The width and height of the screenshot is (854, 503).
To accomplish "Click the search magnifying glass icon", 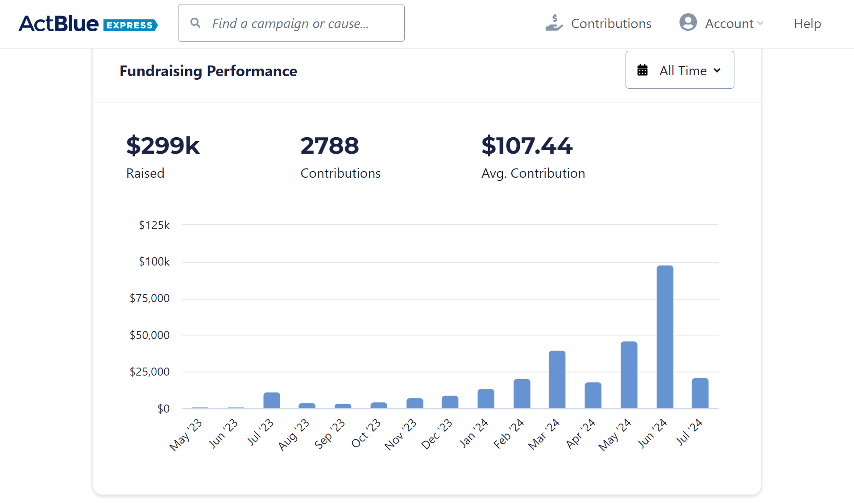I will (x=195, y=23).
